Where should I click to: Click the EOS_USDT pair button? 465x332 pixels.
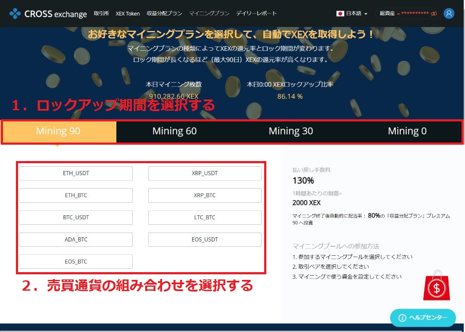[205, 239]
